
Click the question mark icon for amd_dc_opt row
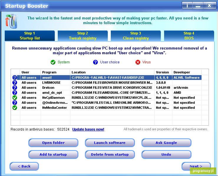pyautogui.click(x=15, y=93)
